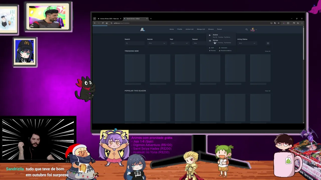Click the anilist.co address bar
This screenshot has height=180, width=321.
pos(189,23)
